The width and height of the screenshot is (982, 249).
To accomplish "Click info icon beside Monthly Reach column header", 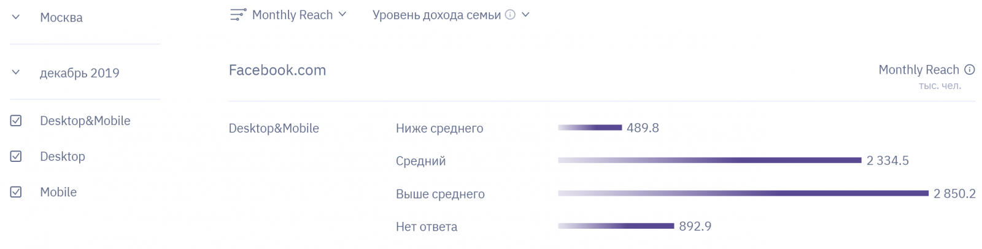I will pos(970,70).
